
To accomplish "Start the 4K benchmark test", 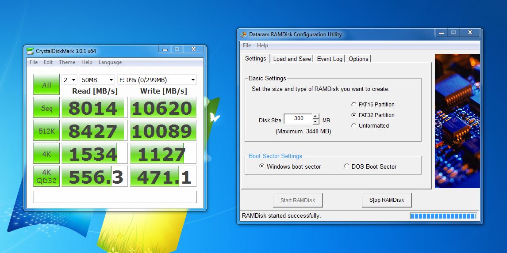I will [x=46, y=153].
